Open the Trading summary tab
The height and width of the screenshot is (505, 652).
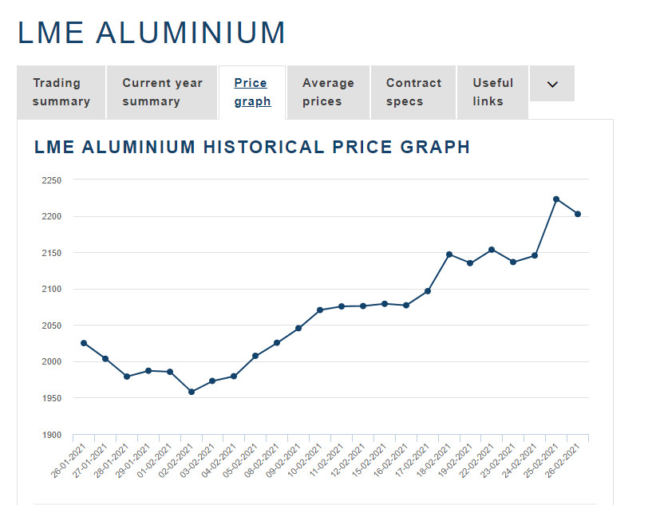pyautogui.click(x=61, y=92)
